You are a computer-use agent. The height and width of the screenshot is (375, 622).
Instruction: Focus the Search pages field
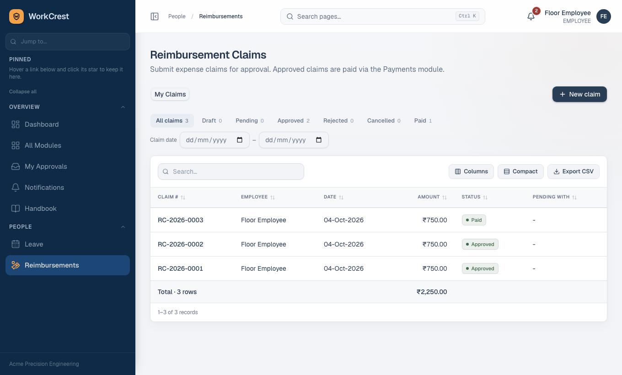382,16
